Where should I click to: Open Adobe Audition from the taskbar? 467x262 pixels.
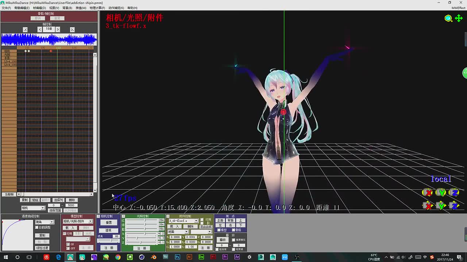tap(166, 257)
